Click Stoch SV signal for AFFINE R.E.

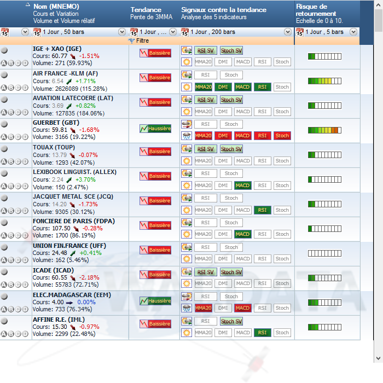pos(231,322)
